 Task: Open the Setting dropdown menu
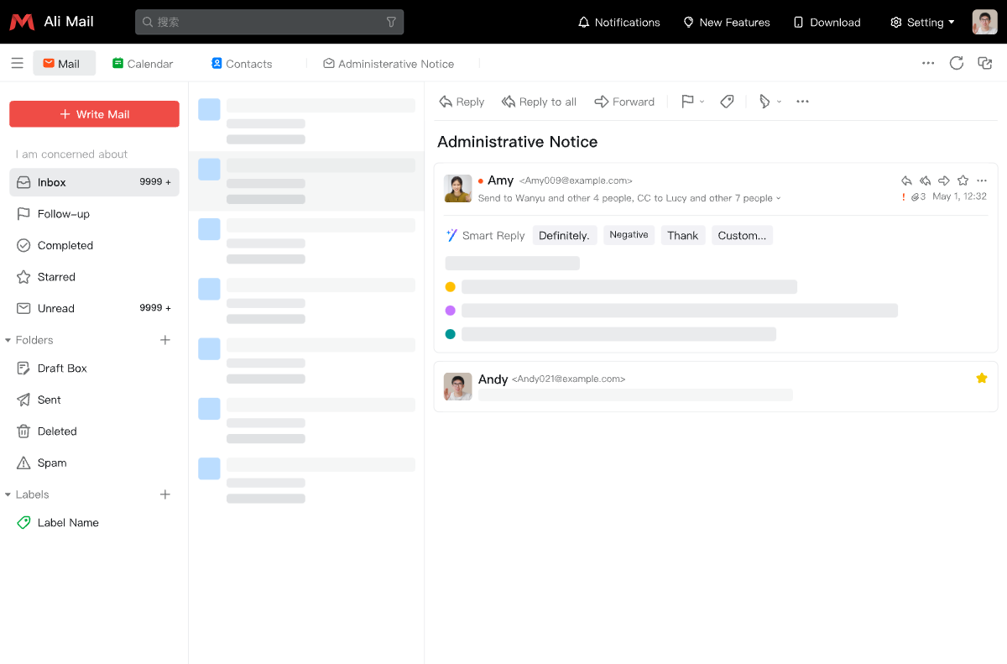[x=922, y=23]
